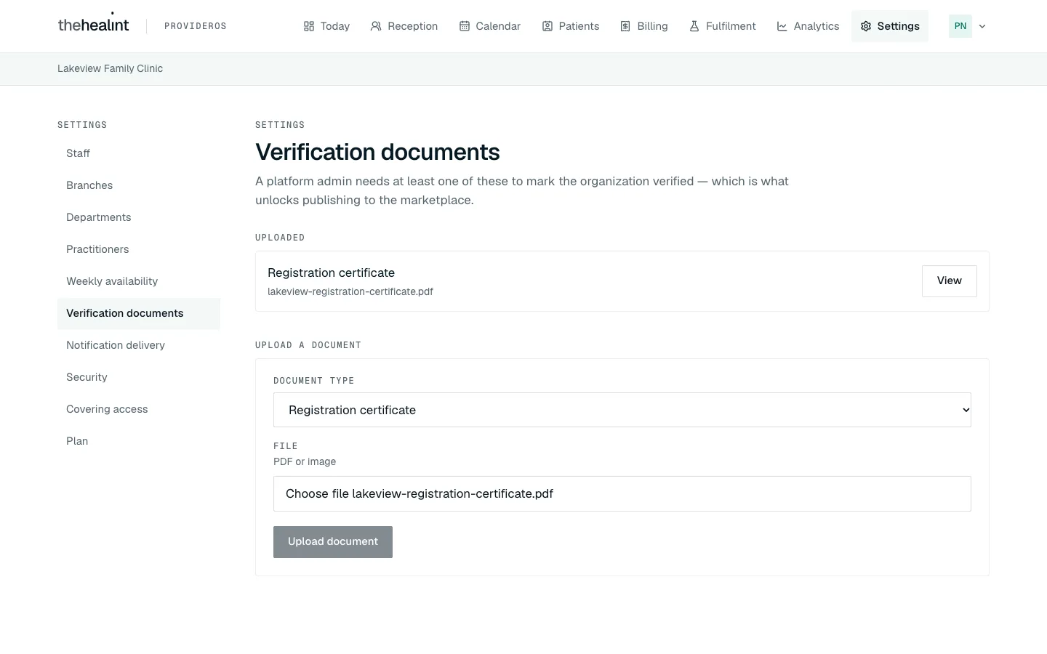
Task: Click the Today dashboard icon
Action: [309, 26]
